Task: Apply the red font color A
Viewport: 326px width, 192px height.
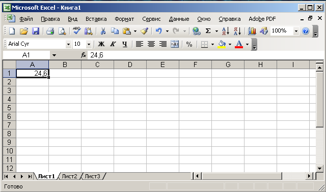Action: 239,44
